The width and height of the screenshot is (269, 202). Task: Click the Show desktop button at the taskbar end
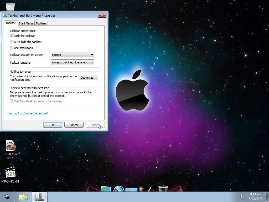point(267,197)
